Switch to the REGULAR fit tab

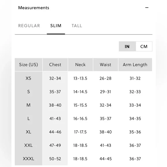coord(29,26)
